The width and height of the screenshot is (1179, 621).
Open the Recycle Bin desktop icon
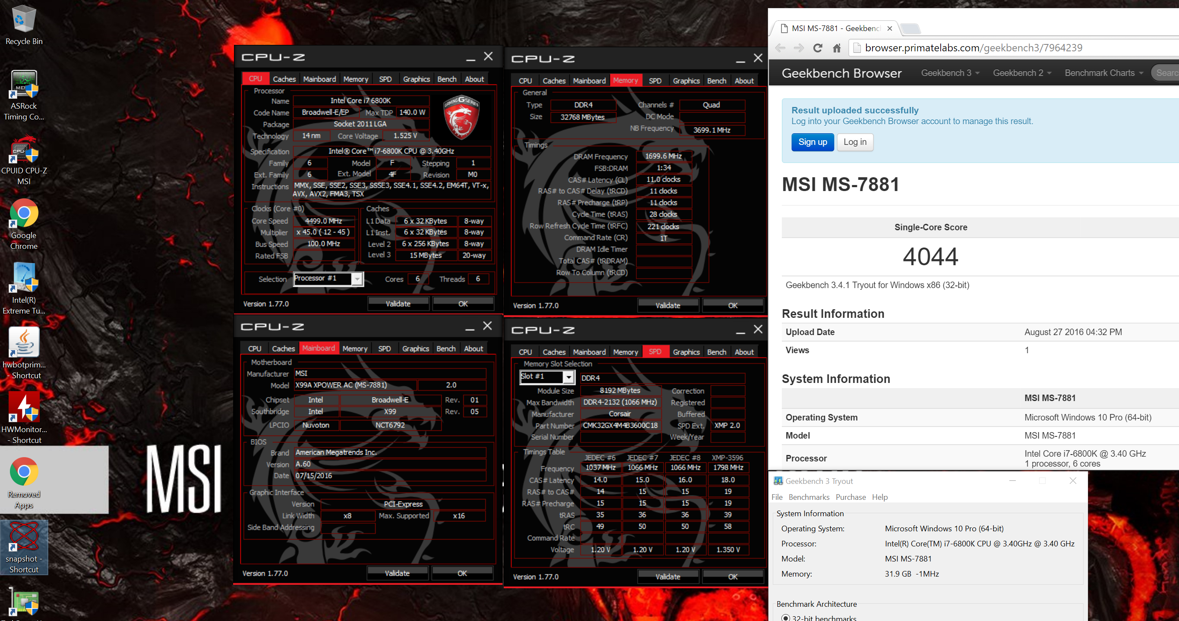pos(23,25)
